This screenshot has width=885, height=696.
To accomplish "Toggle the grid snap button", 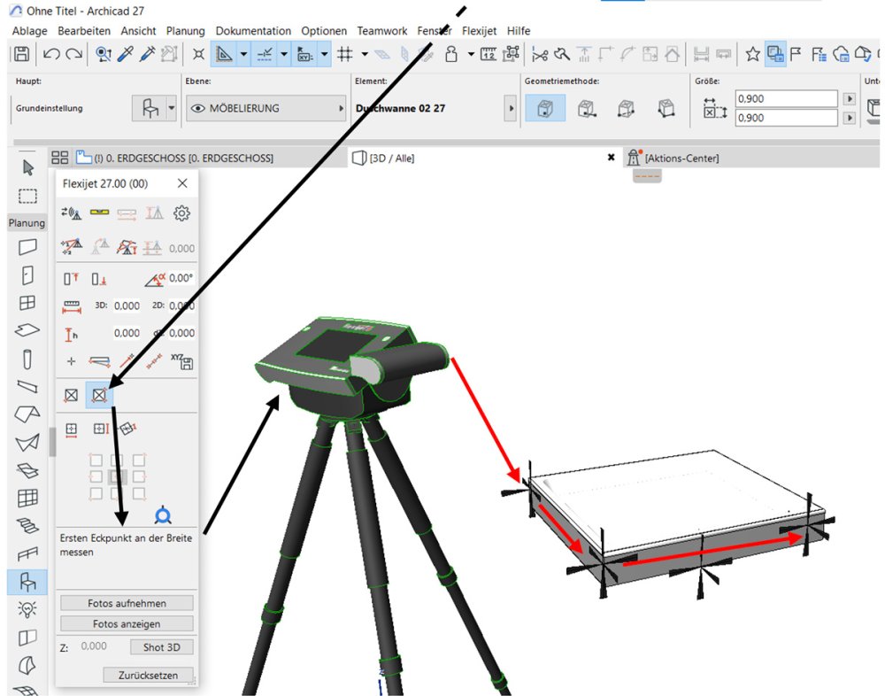I will [345, 54].
